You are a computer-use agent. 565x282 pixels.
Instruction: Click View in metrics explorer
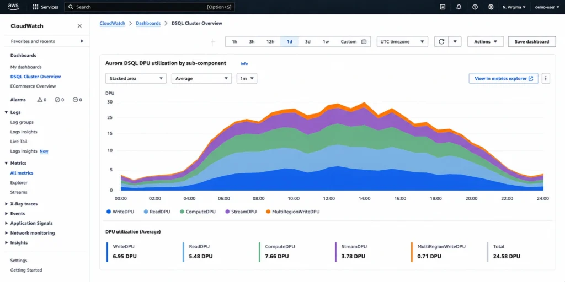click(x=503, y=78)
